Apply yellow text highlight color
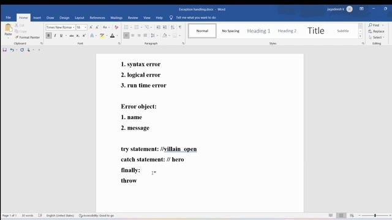This screenshot has width=392, height=220. click(102, 35)
